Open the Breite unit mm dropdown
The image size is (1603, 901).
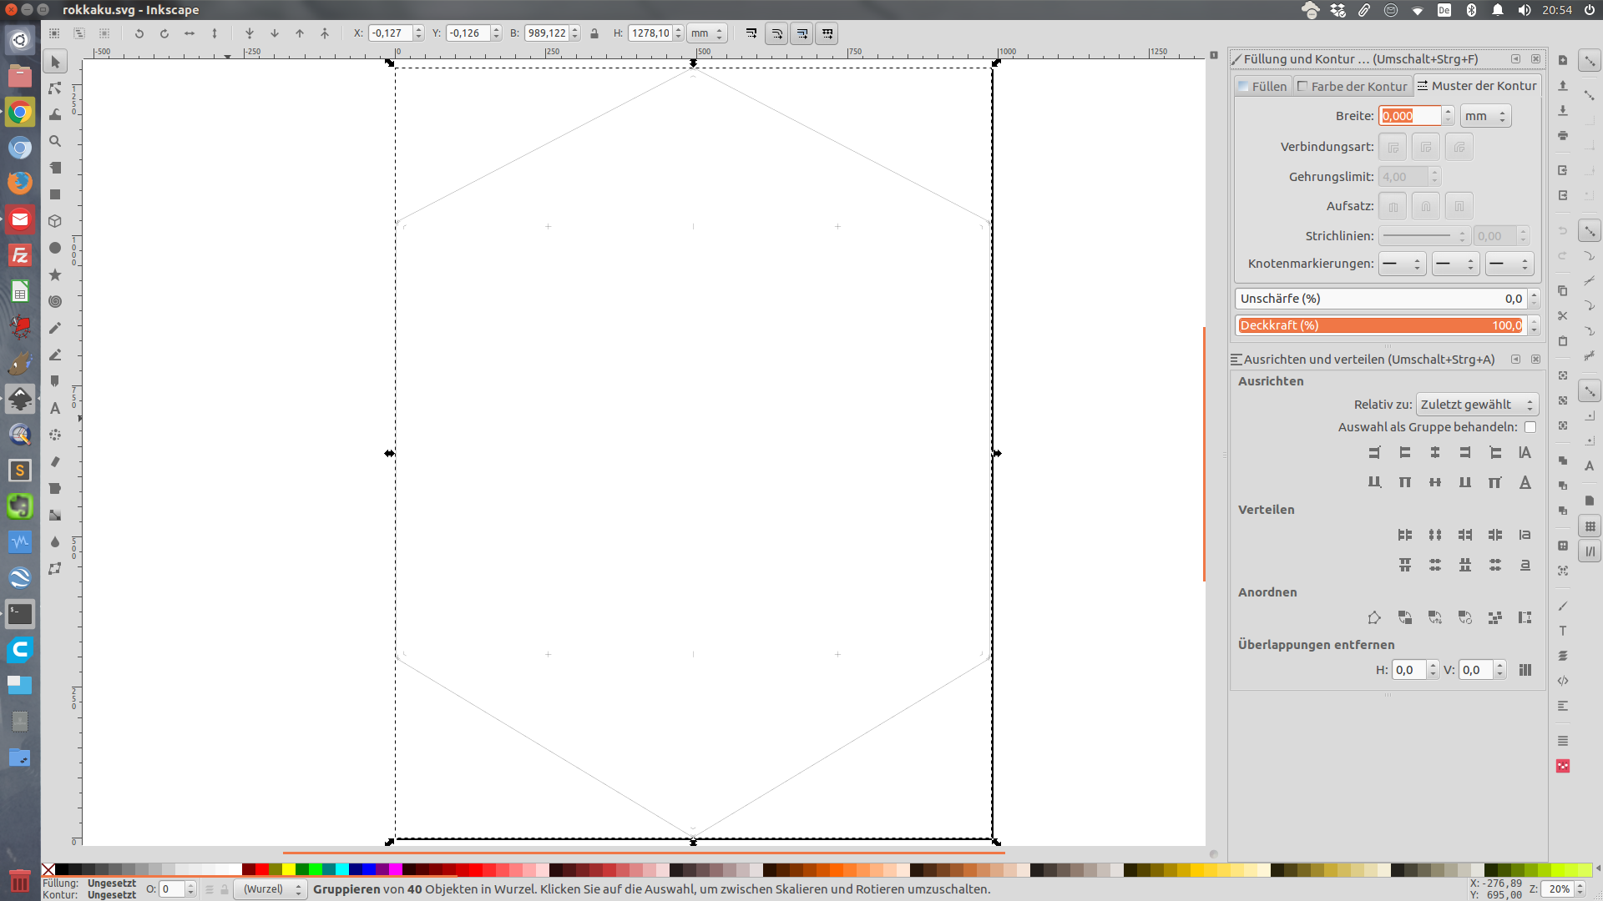(x=1485, y=116)
